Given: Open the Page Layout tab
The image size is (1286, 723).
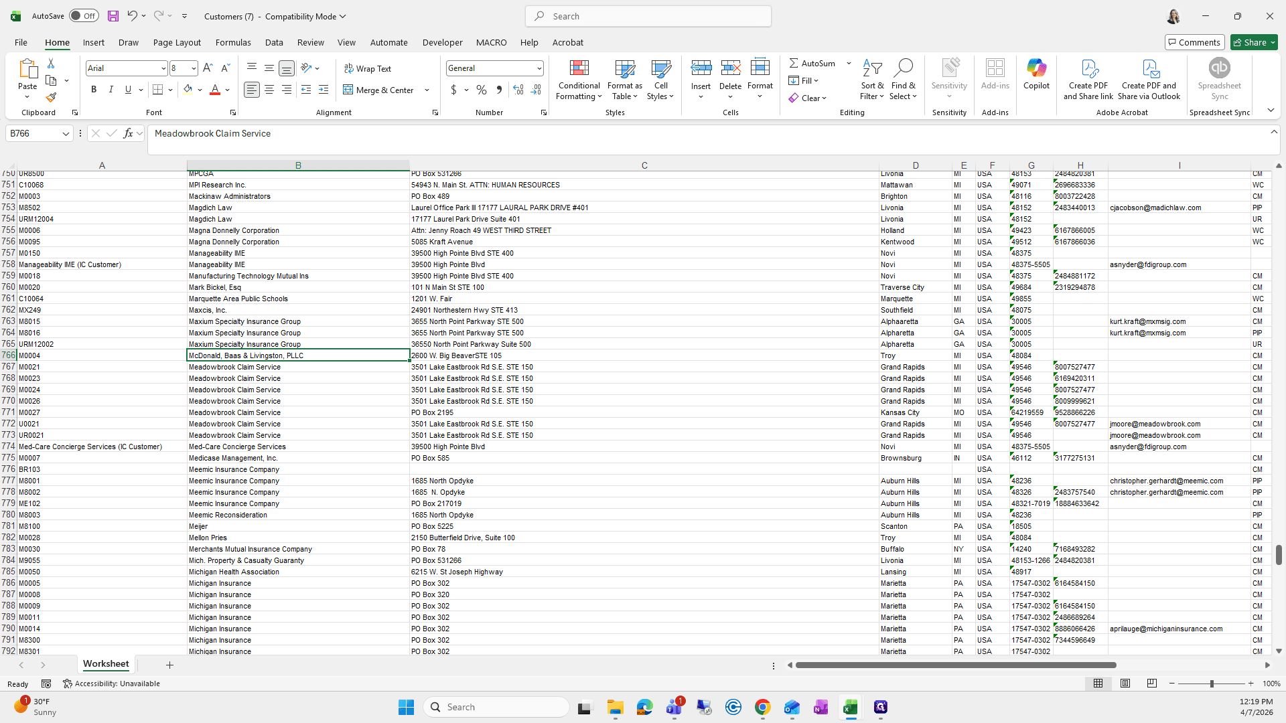Looking at the screenshot, I should (177, 42).
